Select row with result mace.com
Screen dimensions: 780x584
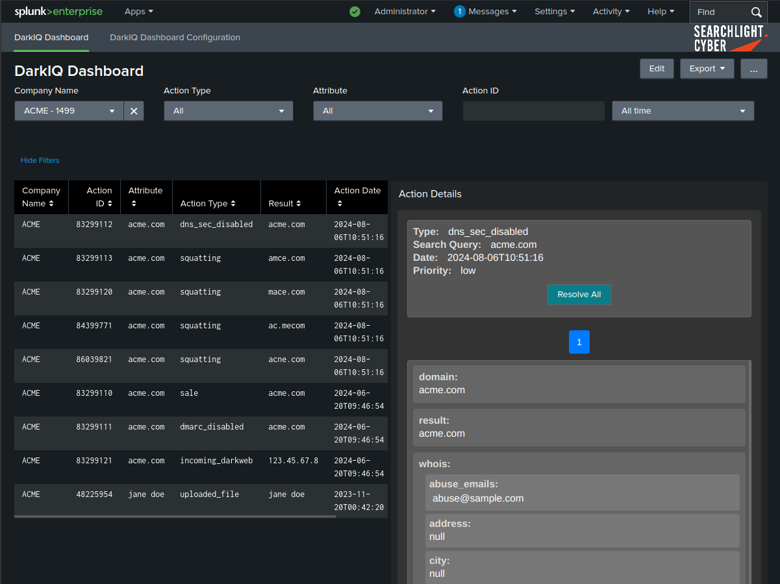pos(201,298)
